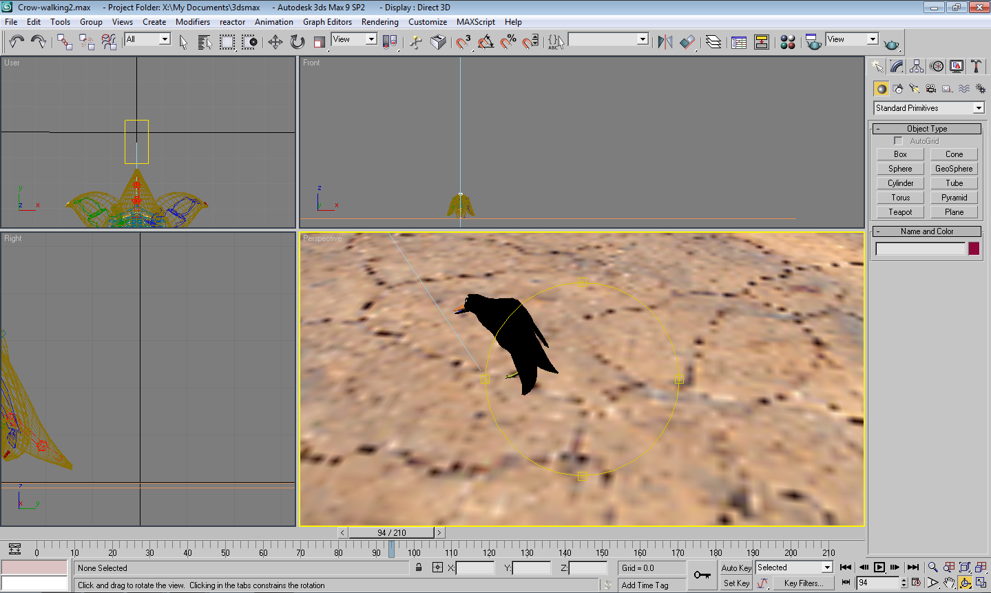Switch to the Modify command panel tab

pyautogui.click(x=897, y=66)
